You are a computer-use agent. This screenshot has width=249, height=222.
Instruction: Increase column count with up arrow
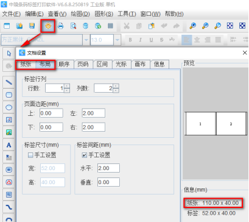(x=116, y=86)
